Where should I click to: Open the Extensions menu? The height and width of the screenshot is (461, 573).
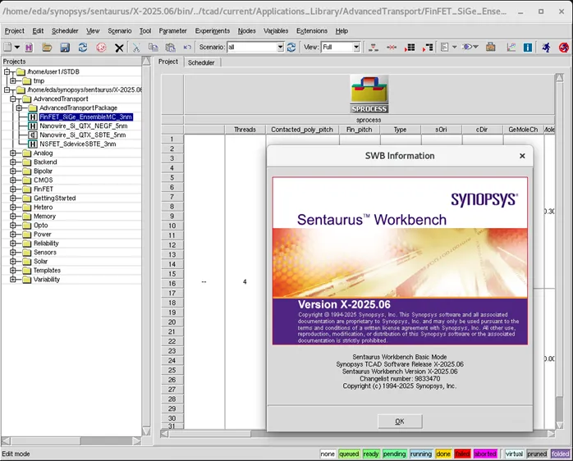tap(312, 31)
